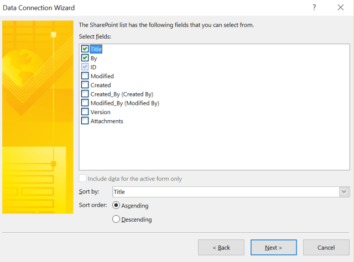Select the Title field label in list
Image resolution: width=354 pixels, height=262 pixels.
pos(96,49)
